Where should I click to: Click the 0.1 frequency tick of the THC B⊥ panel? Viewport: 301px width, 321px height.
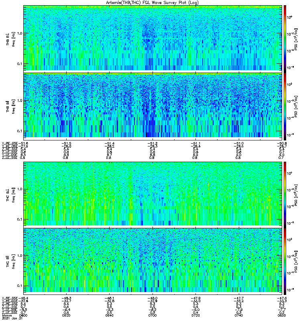tap(20, 219)
